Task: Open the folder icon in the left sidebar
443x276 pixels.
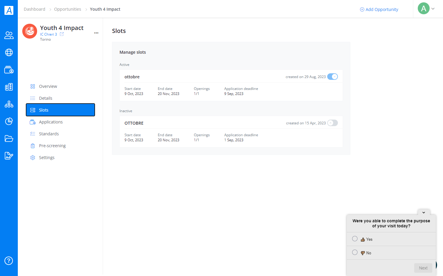Action: click(9, 139)
